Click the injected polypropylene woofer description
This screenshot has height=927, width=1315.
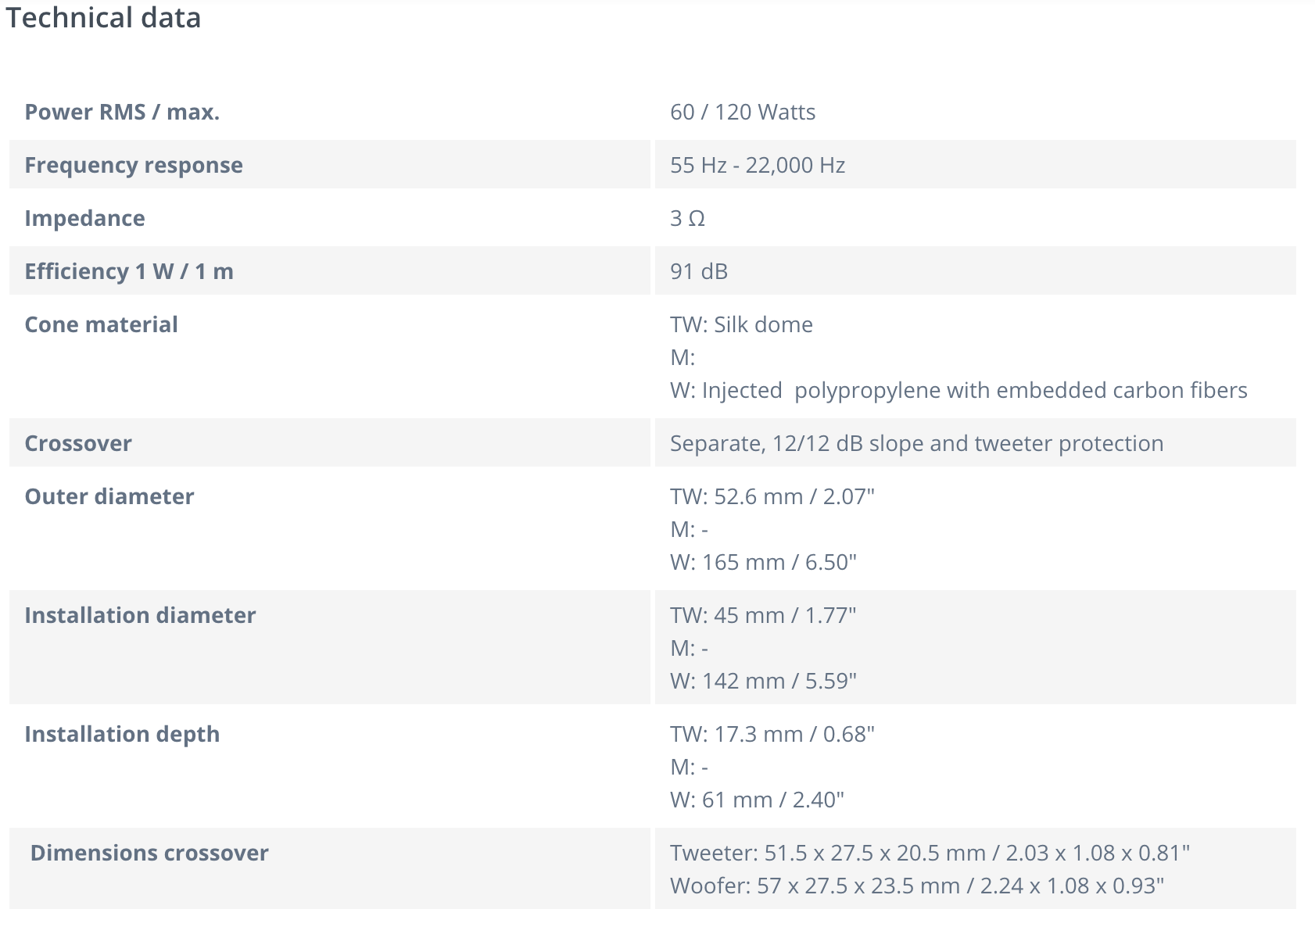[x=958, y=391]
